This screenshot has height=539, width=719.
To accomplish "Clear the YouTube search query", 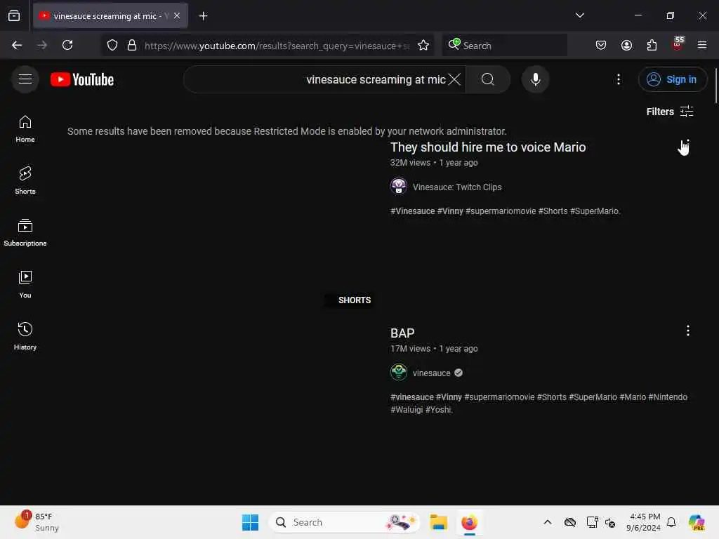I will 454,79.
